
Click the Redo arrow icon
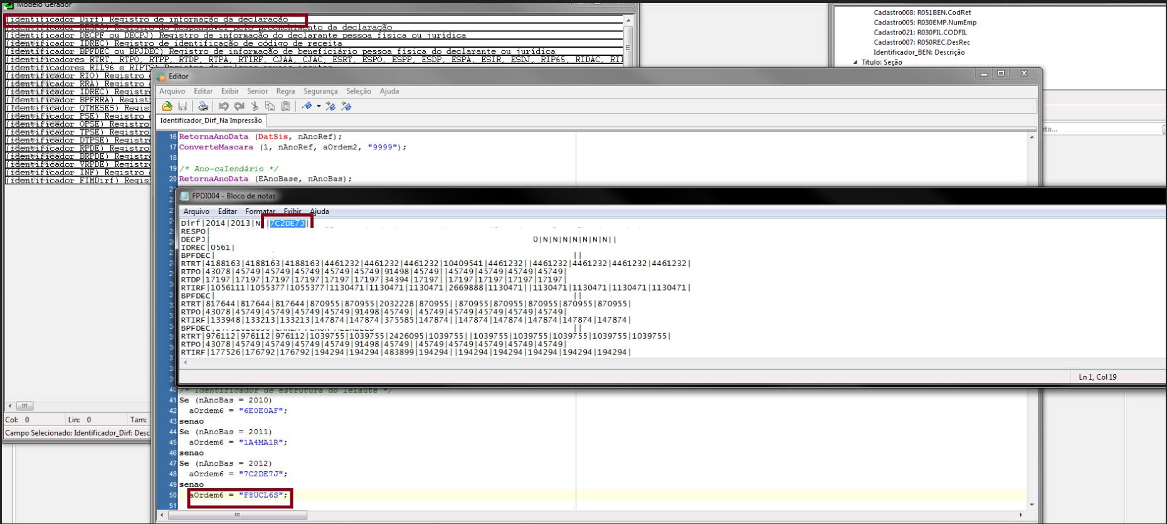(239, 107)
